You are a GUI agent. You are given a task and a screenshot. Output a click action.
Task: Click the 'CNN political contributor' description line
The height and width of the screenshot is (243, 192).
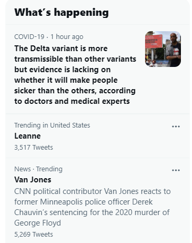tap(92, 191)
